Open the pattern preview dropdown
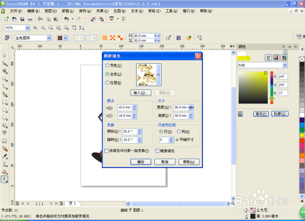 tap(159, 75)
